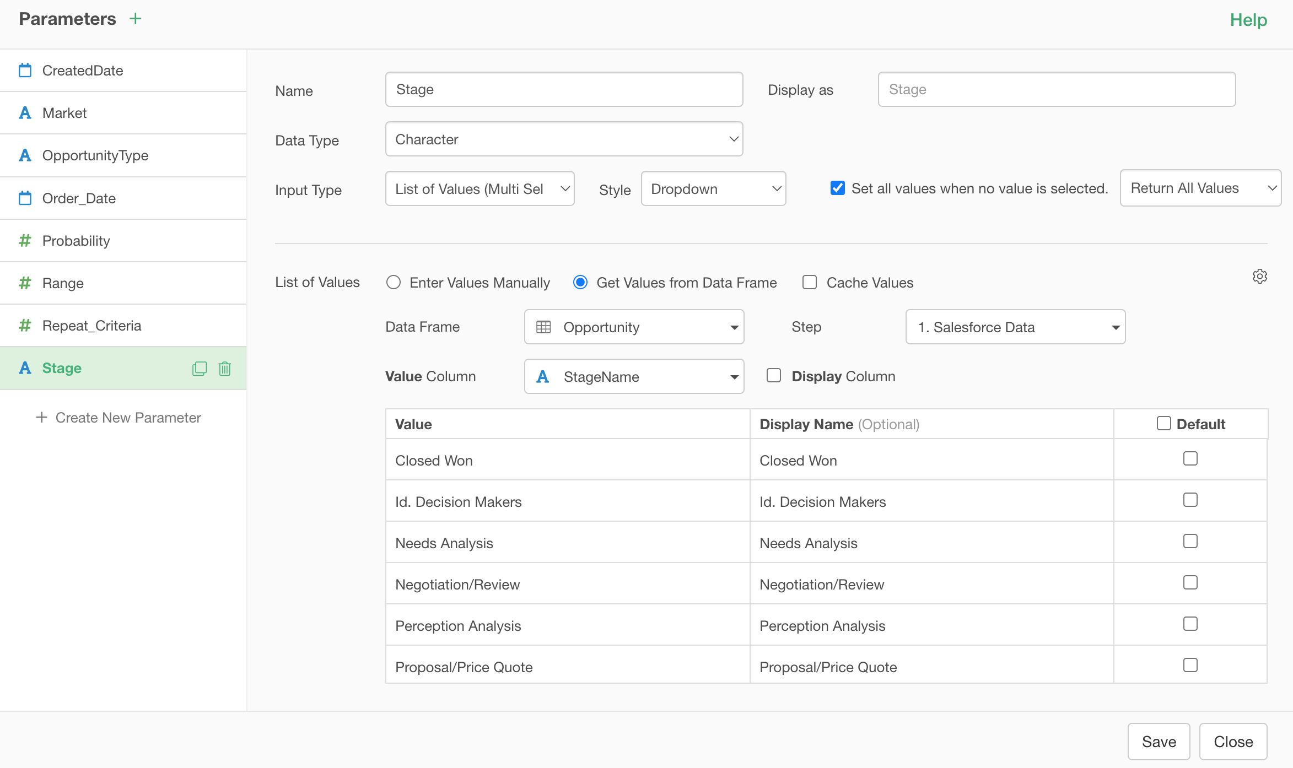Uncheck Set all values when no value selected
Screen dimensions: 1293x768
[x=837, y=188]
